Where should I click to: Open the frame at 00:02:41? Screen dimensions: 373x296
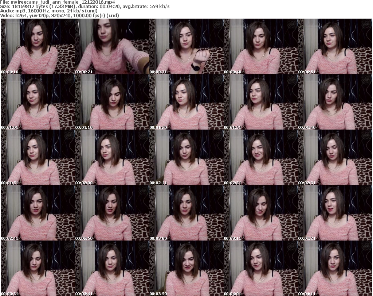tap(38, 213)
